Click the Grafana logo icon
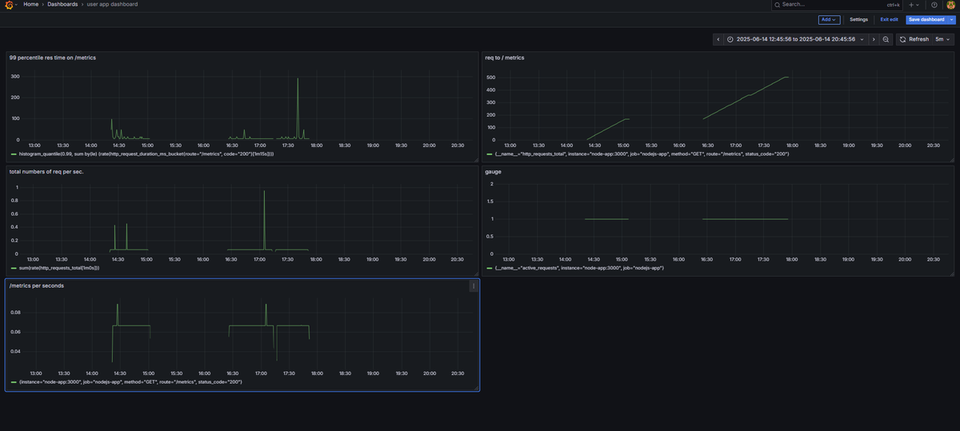Screen dimensions: 960x431 pos(9,5)
